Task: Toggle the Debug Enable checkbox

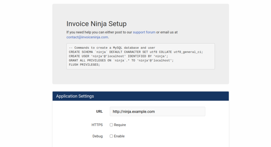Action: [x=111, y=136]
